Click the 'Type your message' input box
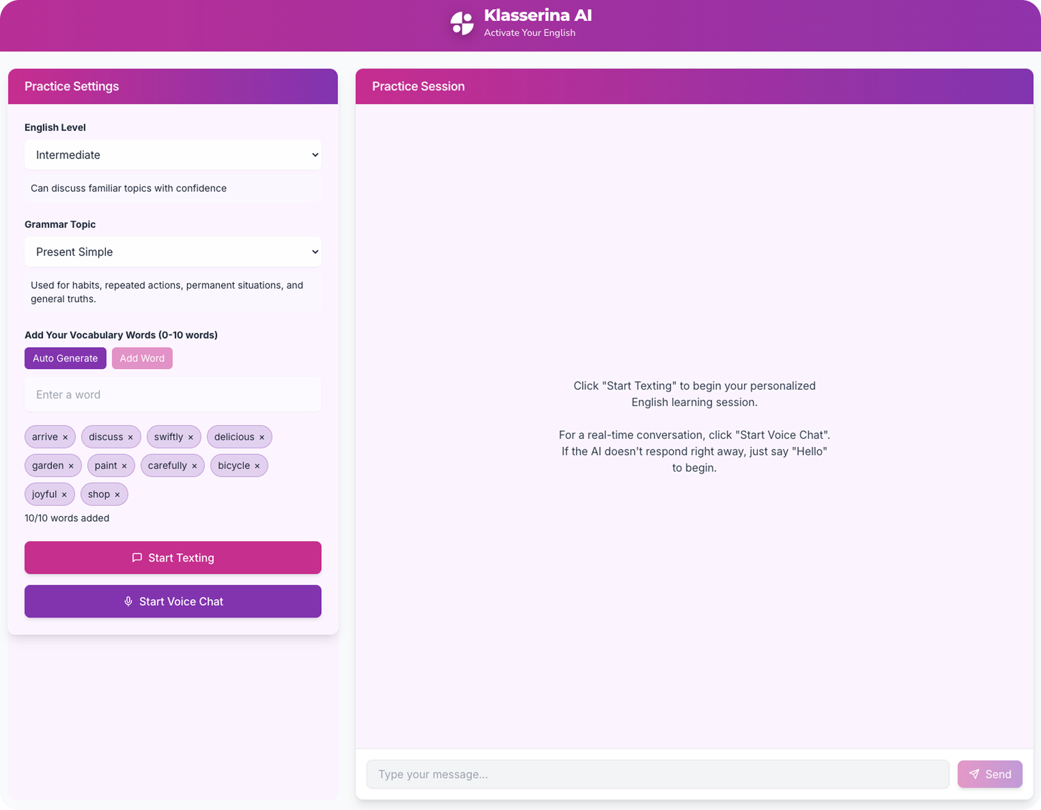This screenshot has height=810, width=1041. coord(657,774)
